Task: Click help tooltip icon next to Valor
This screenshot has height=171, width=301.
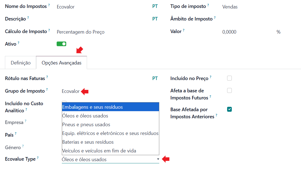Action: tap(184, 30)
